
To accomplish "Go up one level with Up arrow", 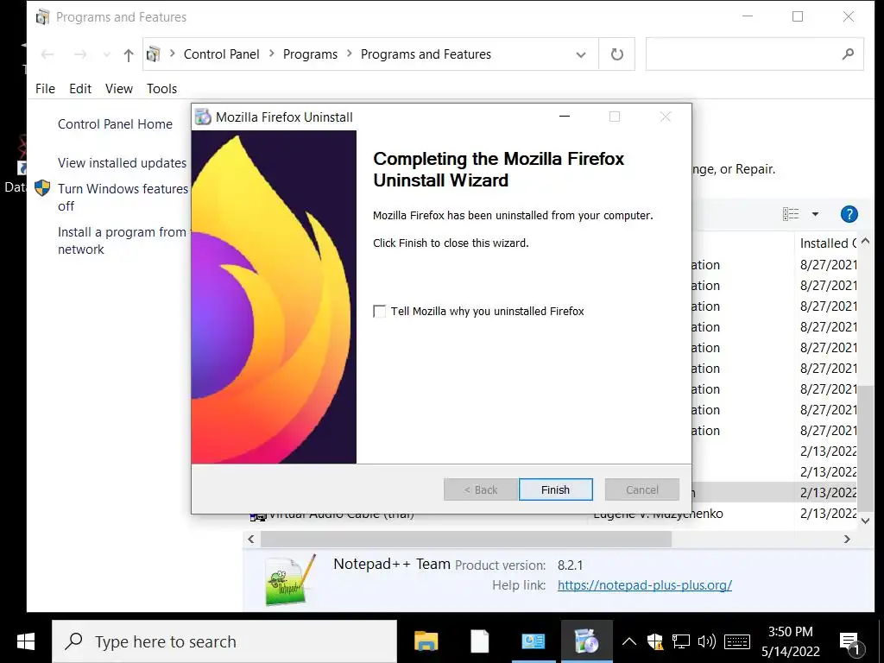I will click(129, 54).
